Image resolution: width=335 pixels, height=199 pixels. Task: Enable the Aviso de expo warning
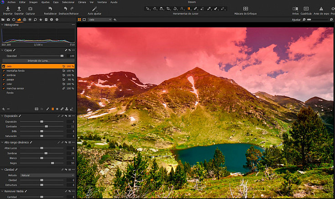point(321,9)
